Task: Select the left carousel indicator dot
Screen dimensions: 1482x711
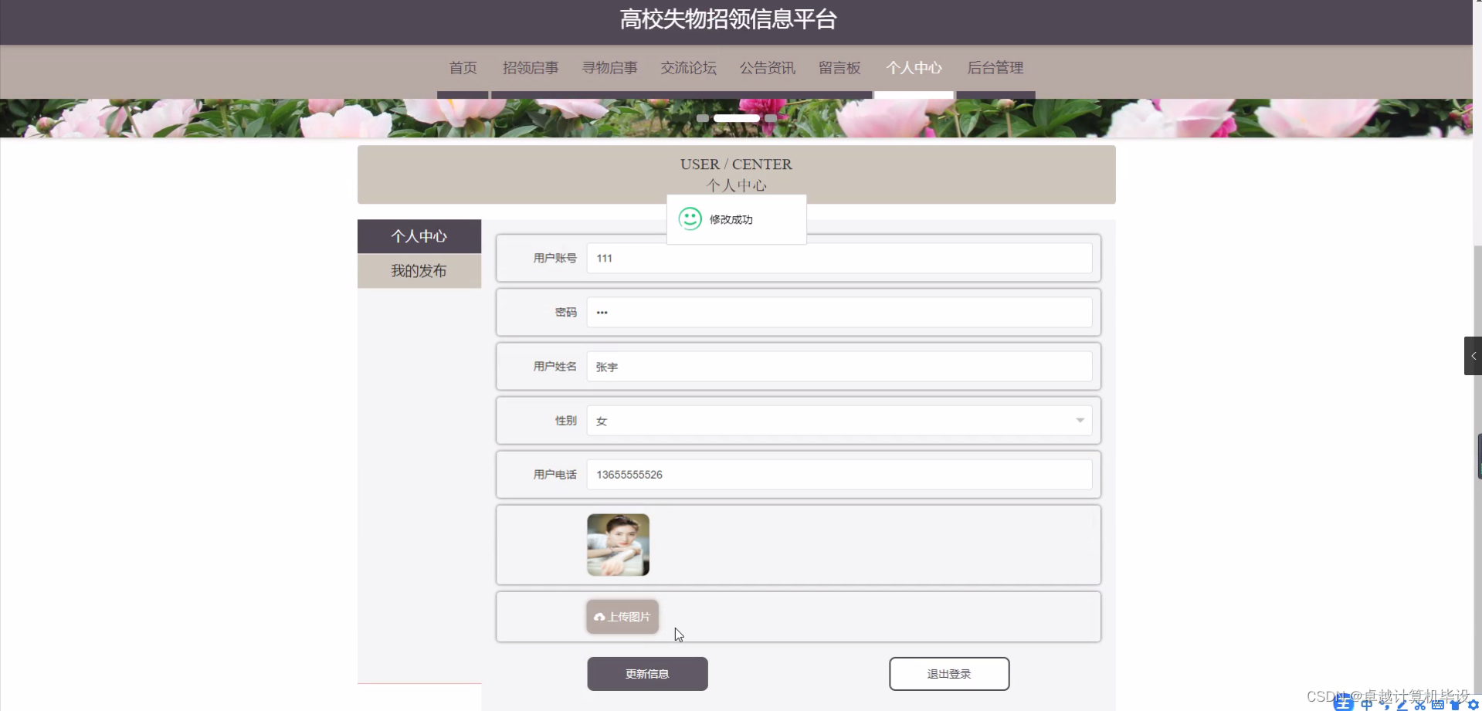Action: pos(704,117)
